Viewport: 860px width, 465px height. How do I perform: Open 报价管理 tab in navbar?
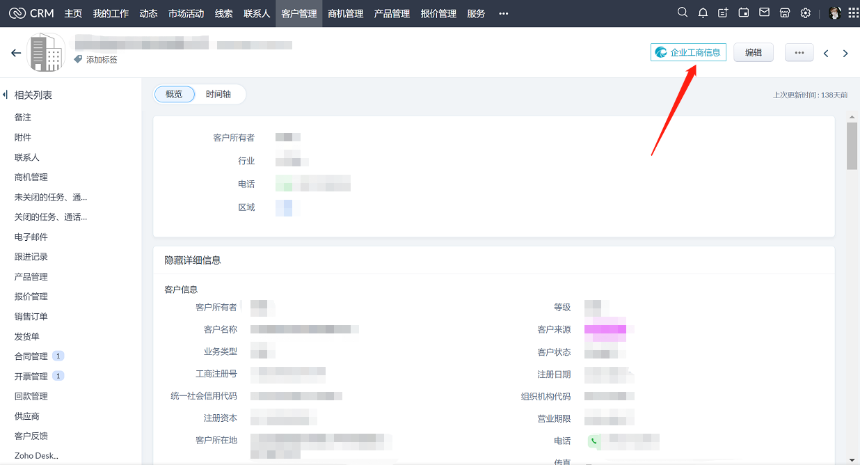point(438,13)
